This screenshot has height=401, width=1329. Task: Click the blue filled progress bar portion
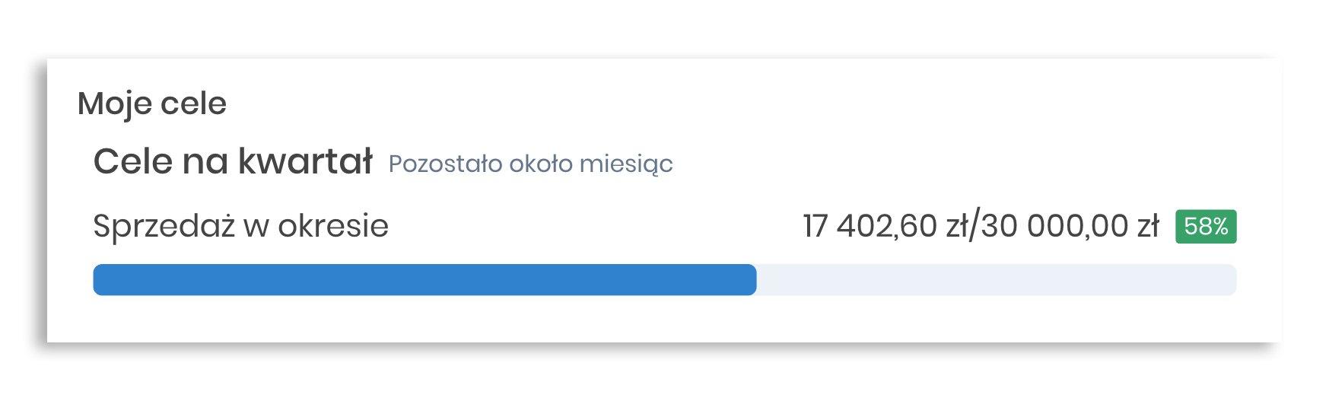(x=424, y=280)
